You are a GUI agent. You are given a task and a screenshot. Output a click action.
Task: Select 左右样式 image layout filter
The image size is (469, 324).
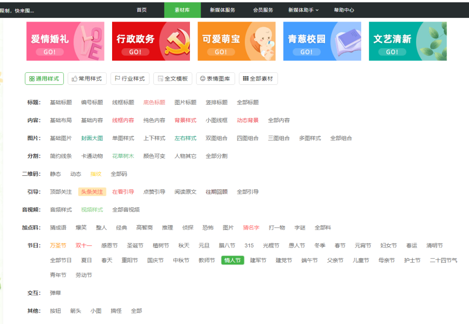point(185,138)
